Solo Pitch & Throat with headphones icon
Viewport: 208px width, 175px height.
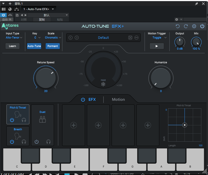pos(24,120)
